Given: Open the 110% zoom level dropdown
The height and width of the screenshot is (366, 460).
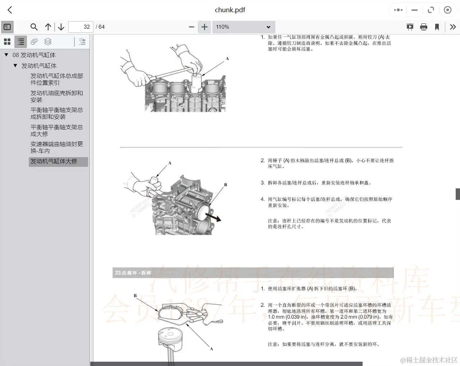Looking at the screenshot, I should (244, 27).
